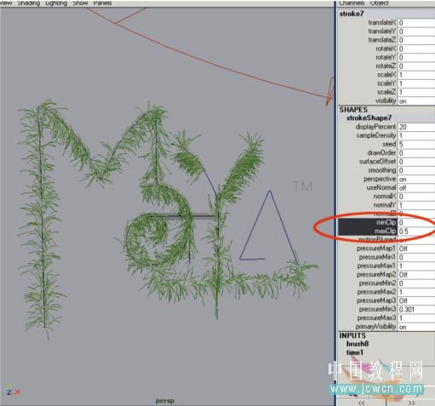Click the persp camera label in viewport
This screenshot has width=435, height=406.
[x=165, y=401]
